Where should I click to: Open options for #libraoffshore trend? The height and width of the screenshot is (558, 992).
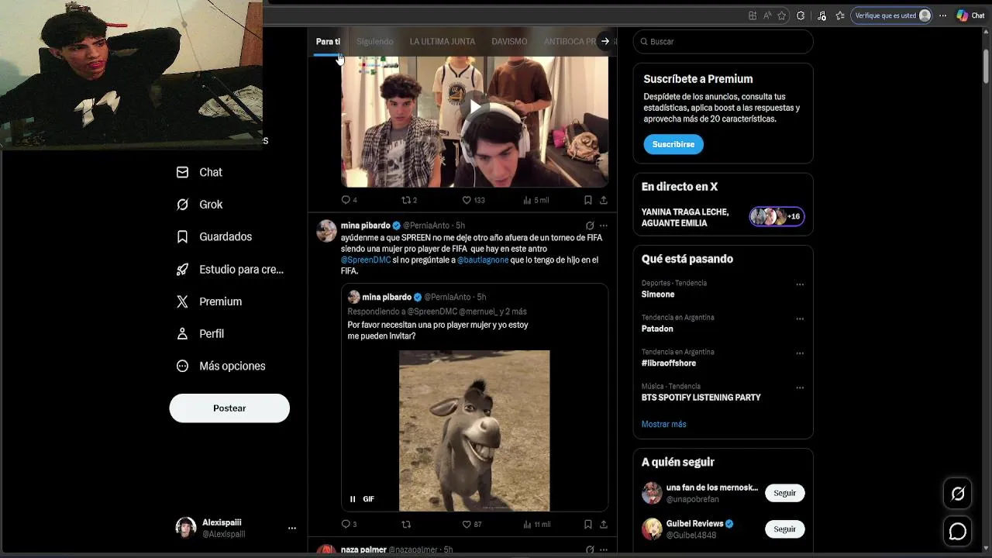[800, 353]
